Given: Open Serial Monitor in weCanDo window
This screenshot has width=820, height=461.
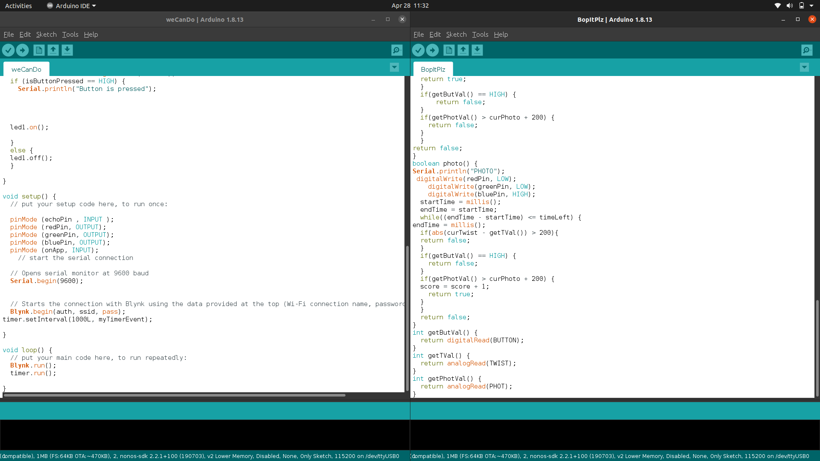Looking at the screenshot, I should [397, 50].
